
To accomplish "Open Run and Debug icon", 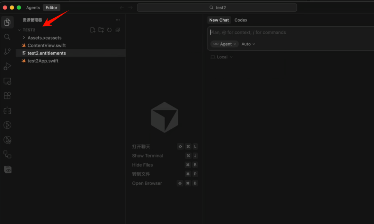I will click(x=7, y=66).
